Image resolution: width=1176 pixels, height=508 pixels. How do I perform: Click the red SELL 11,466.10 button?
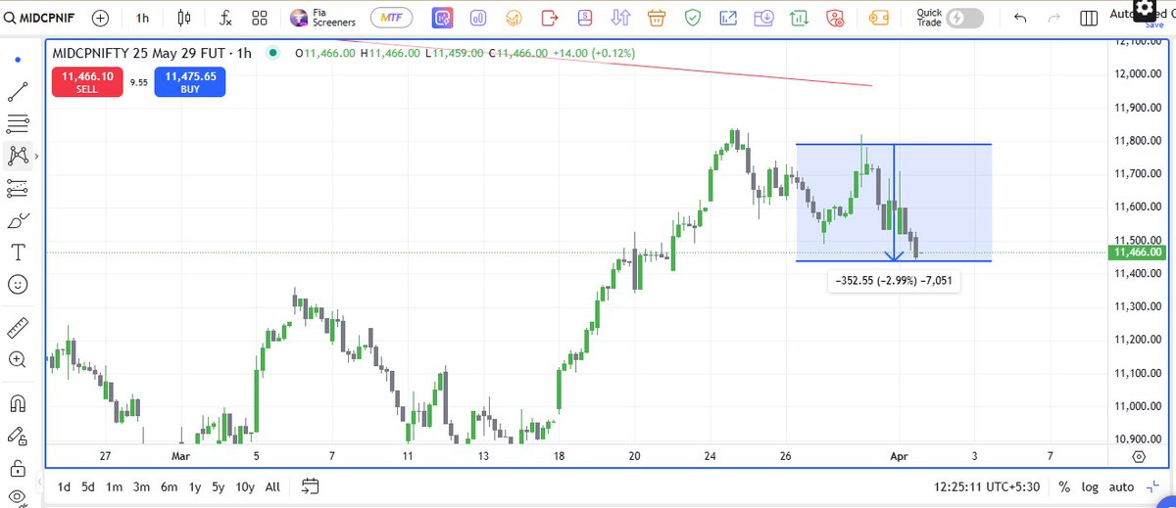pos(86,81)
